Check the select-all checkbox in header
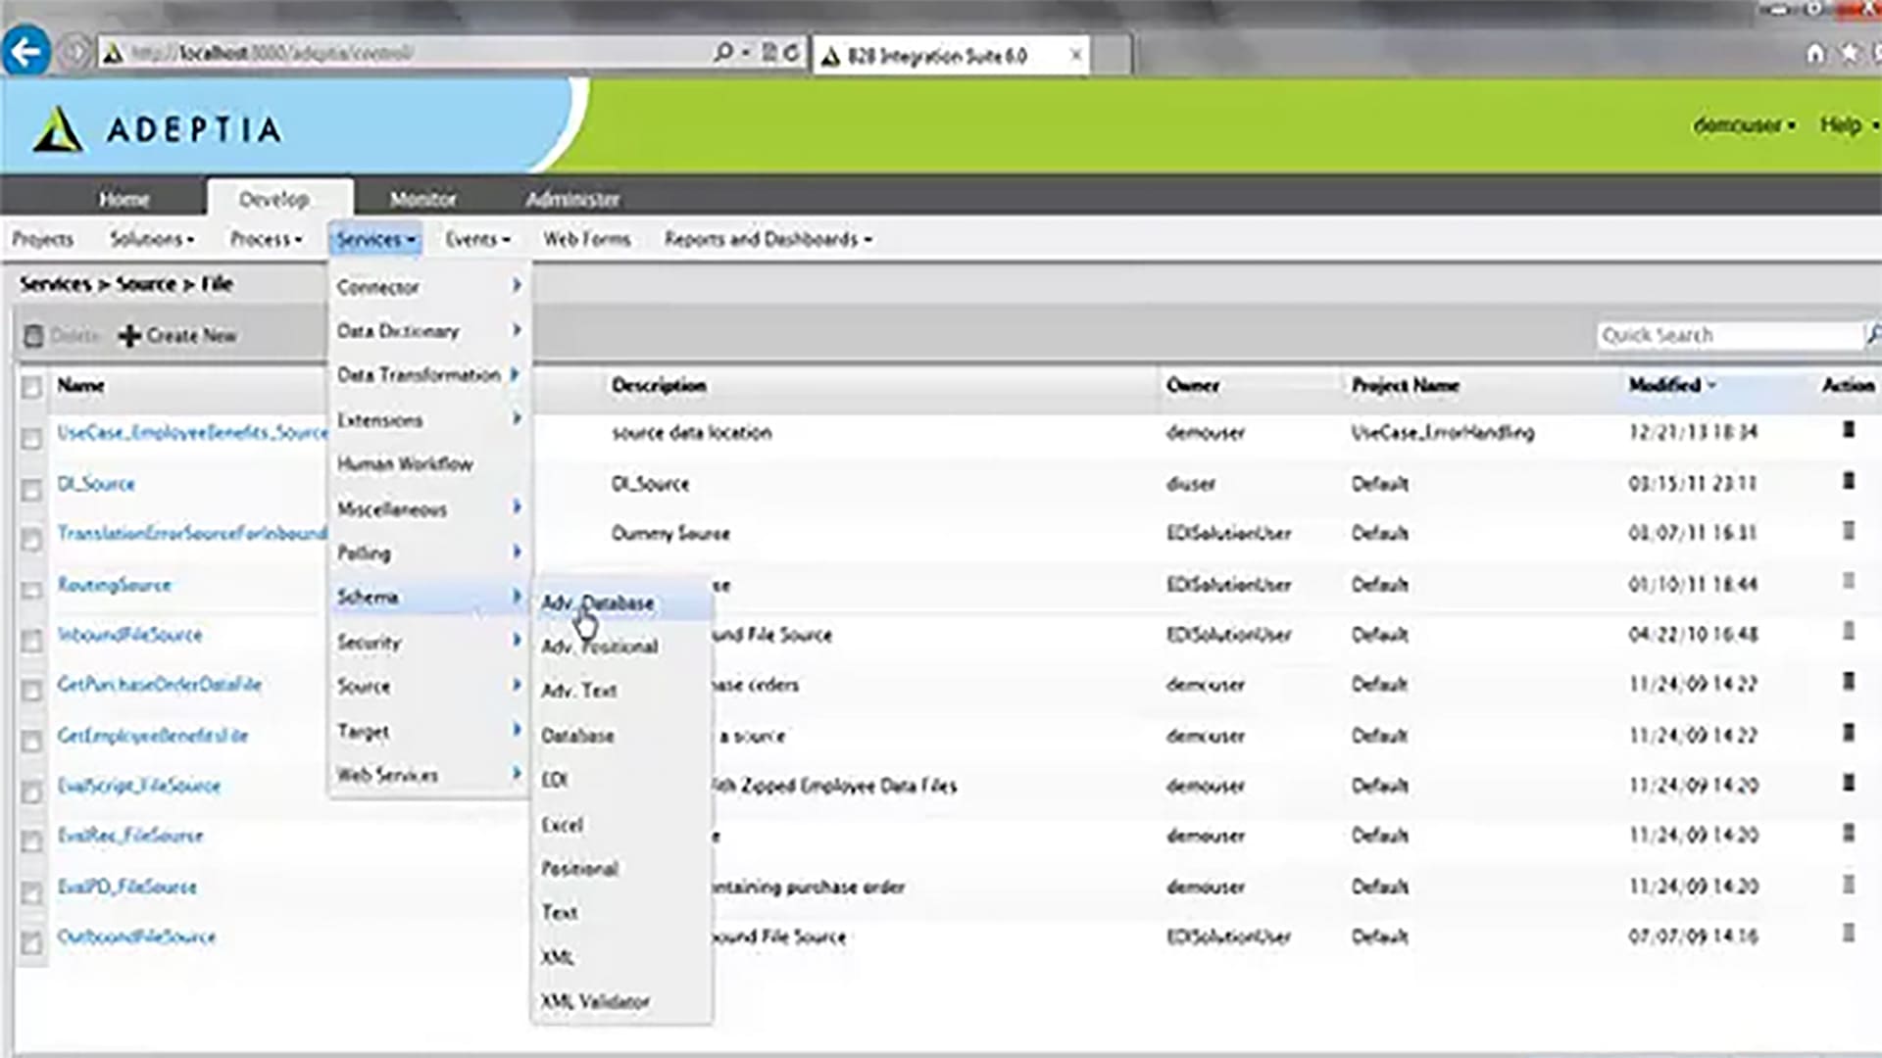Viewport: 1882px width, 1058px height. 31,387
